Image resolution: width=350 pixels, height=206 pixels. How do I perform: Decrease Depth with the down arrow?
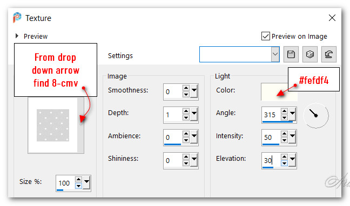[x=186, y=118]
